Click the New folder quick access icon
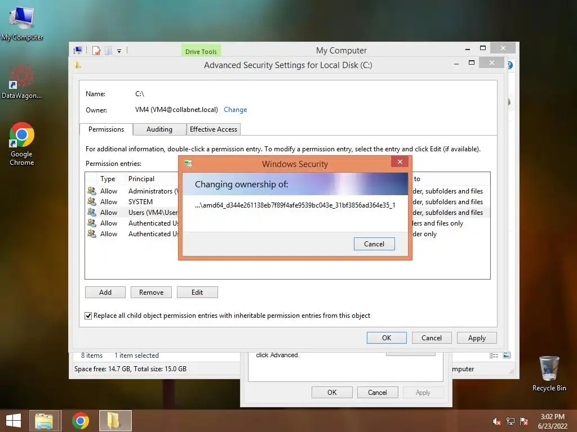577x432 pixels. tap(108, 51)
